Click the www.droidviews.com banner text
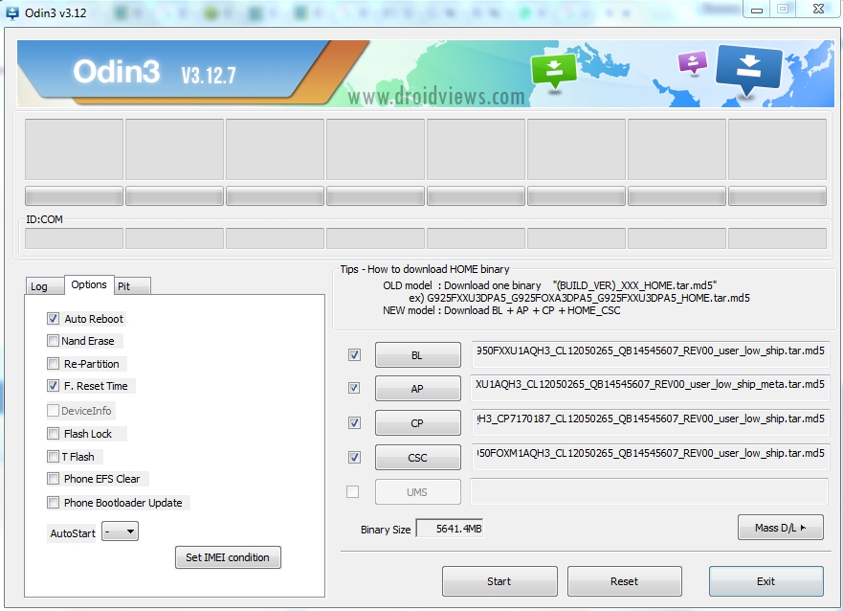This screenshot has height=611, width=843. click(x=436, y=97)
